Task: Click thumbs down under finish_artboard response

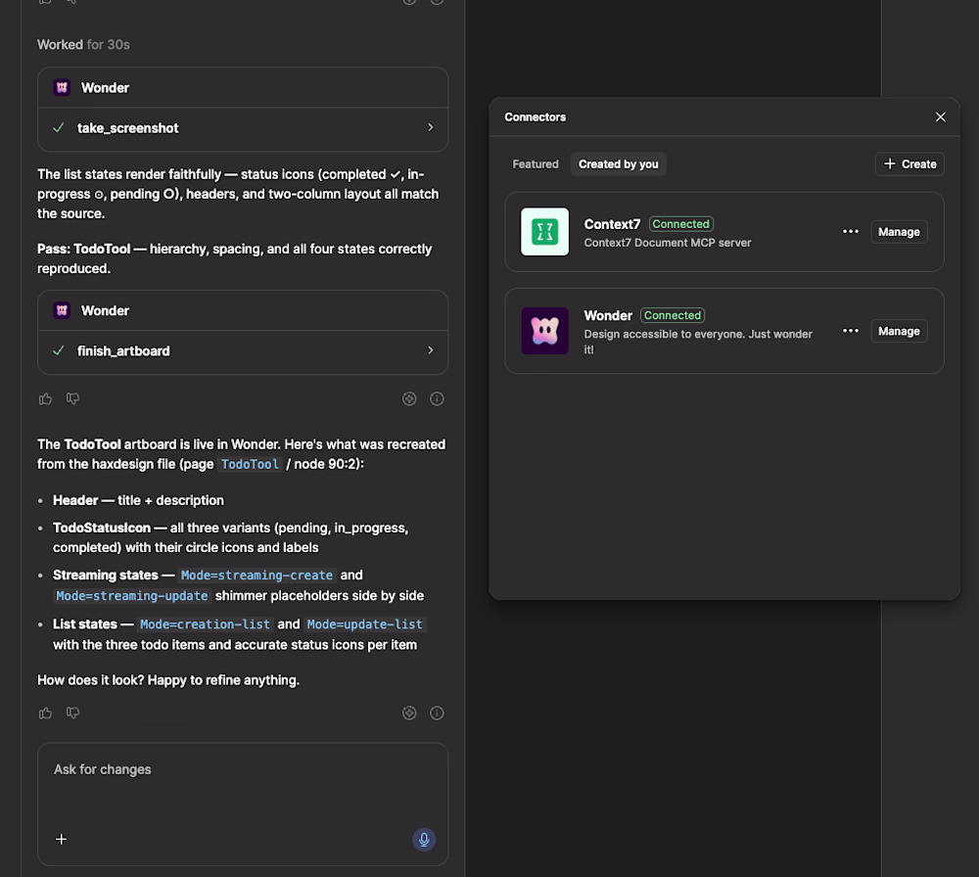Action: coord(73,399)
